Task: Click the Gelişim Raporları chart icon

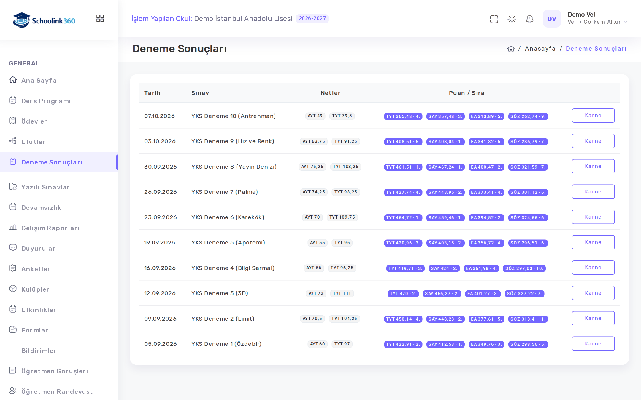Action: tap(13, 228)
